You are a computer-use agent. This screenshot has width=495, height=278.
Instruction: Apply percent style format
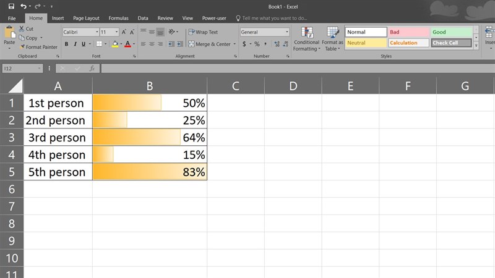[x=257, y=44]
